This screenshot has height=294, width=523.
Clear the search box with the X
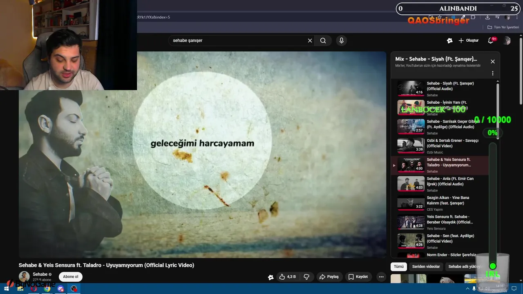tap(310, 40)
